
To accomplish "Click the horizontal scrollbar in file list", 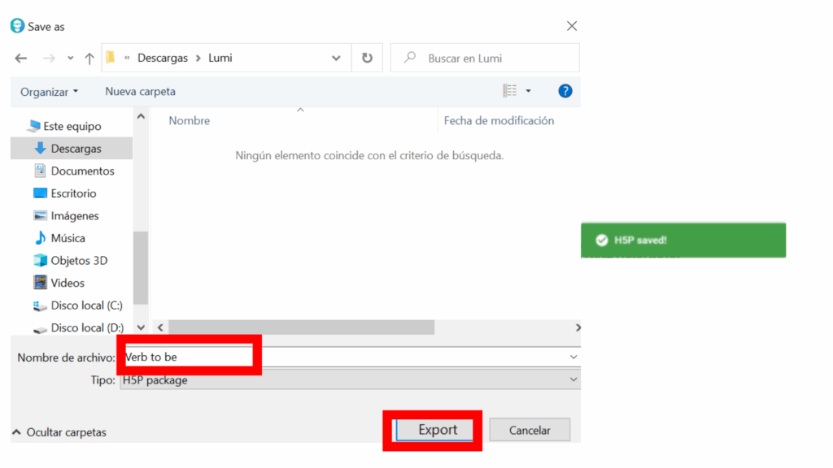I will tap(301, 327).
